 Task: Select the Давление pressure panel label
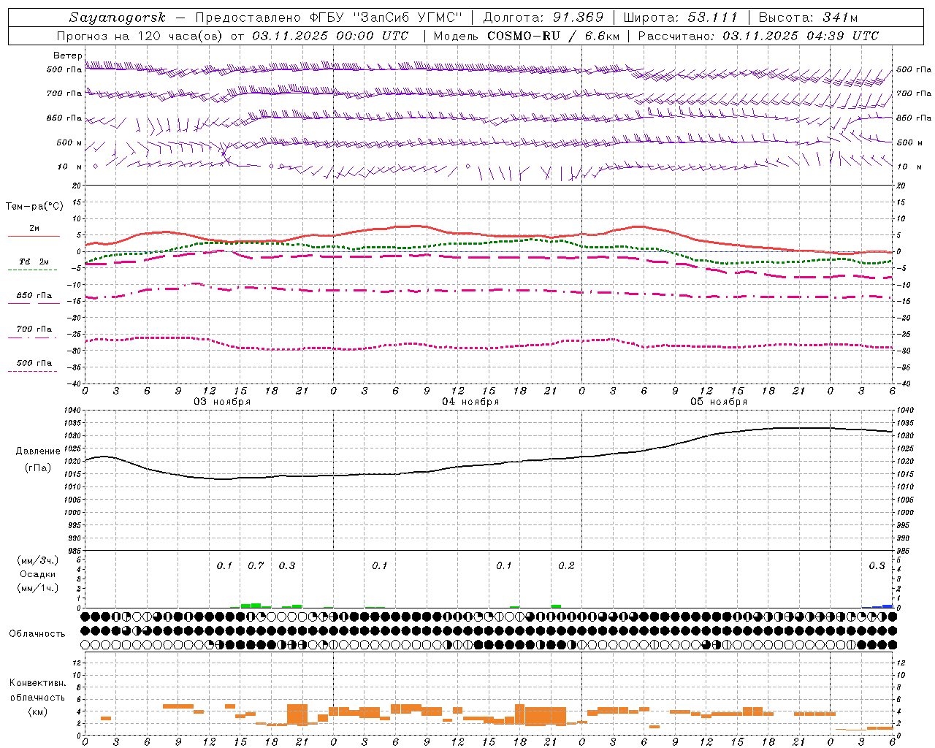38,451
